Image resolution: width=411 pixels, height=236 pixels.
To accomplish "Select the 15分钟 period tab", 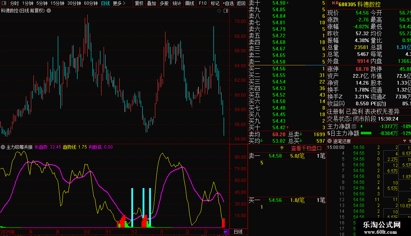I will [x=57, y=3].
